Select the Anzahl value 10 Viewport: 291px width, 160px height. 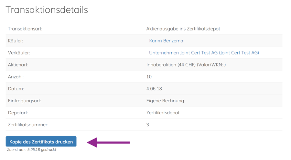[149, 77]
